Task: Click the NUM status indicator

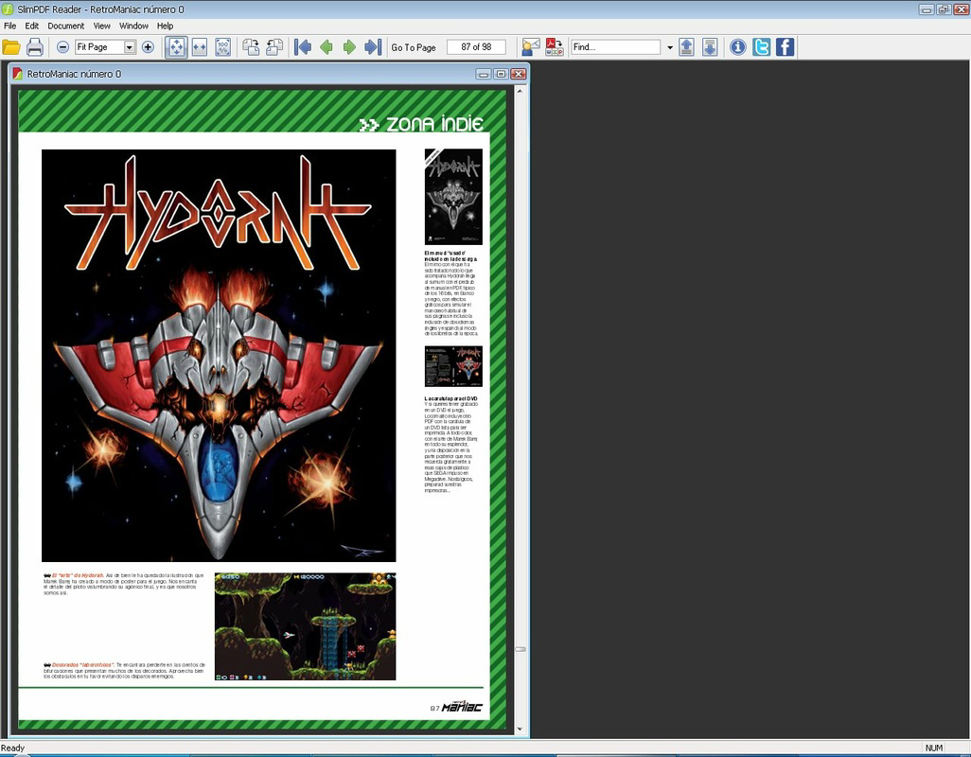Action: pyautogui.click(x=934, y=748)
